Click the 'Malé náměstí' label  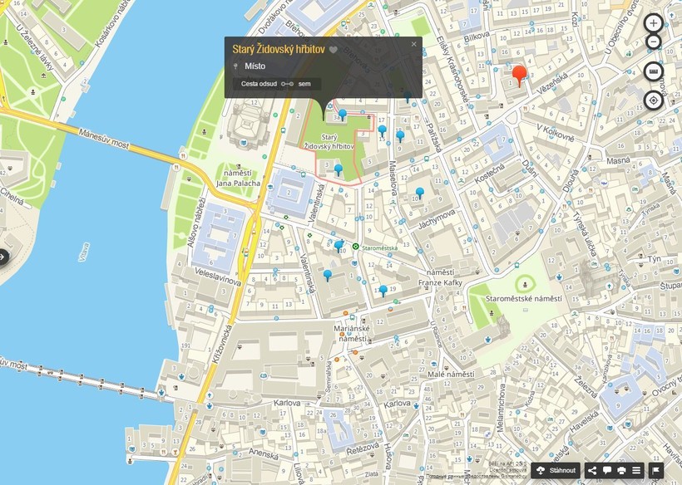(x=451, y=374)
